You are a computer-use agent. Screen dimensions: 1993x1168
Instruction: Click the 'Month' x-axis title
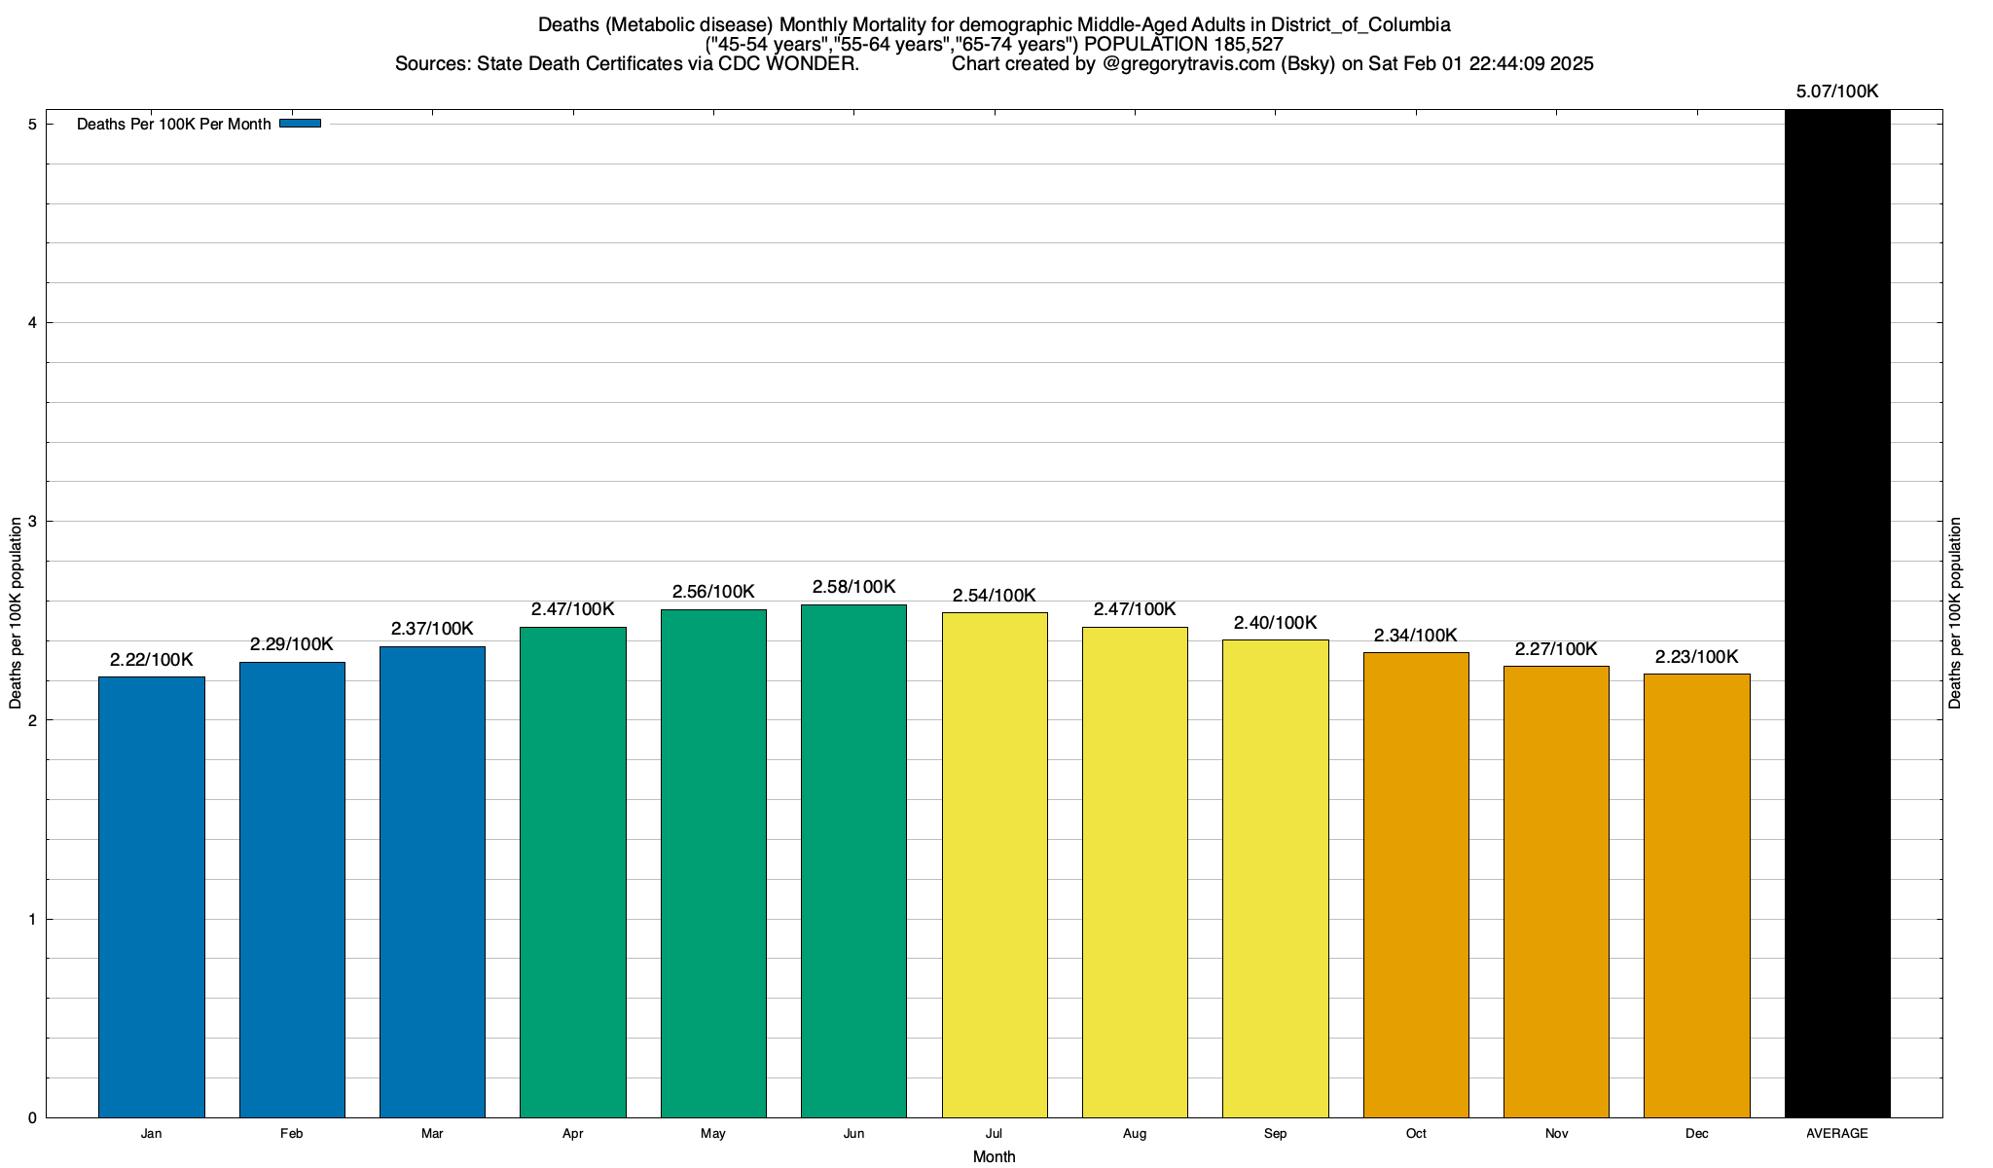(x=994, y=1156)
